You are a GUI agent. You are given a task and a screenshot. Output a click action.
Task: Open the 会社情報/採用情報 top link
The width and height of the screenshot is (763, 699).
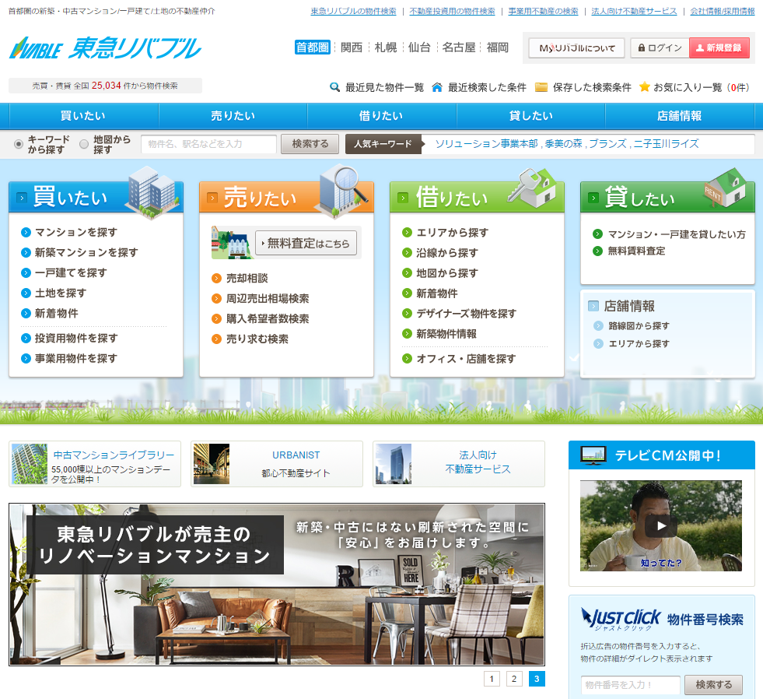point(723,11)
